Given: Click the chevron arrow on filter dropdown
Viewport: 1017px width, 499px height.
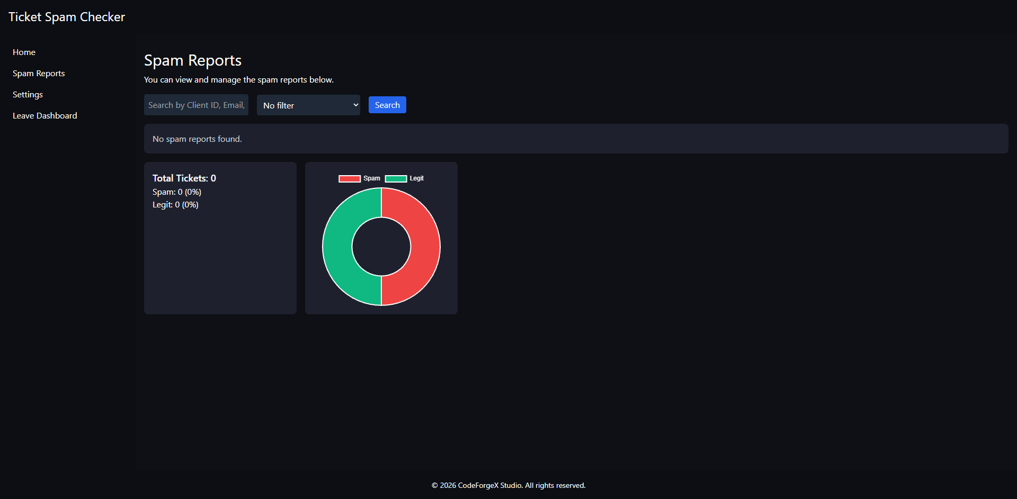Looking at the screenshot, I should click(x=355, y=105).
